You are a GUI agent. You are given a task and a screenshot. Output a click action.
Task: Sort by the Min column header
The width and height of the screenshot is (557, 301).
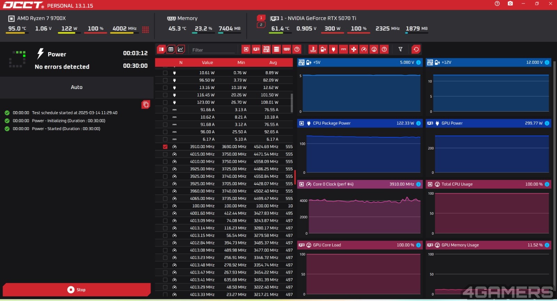coord(241,63)
